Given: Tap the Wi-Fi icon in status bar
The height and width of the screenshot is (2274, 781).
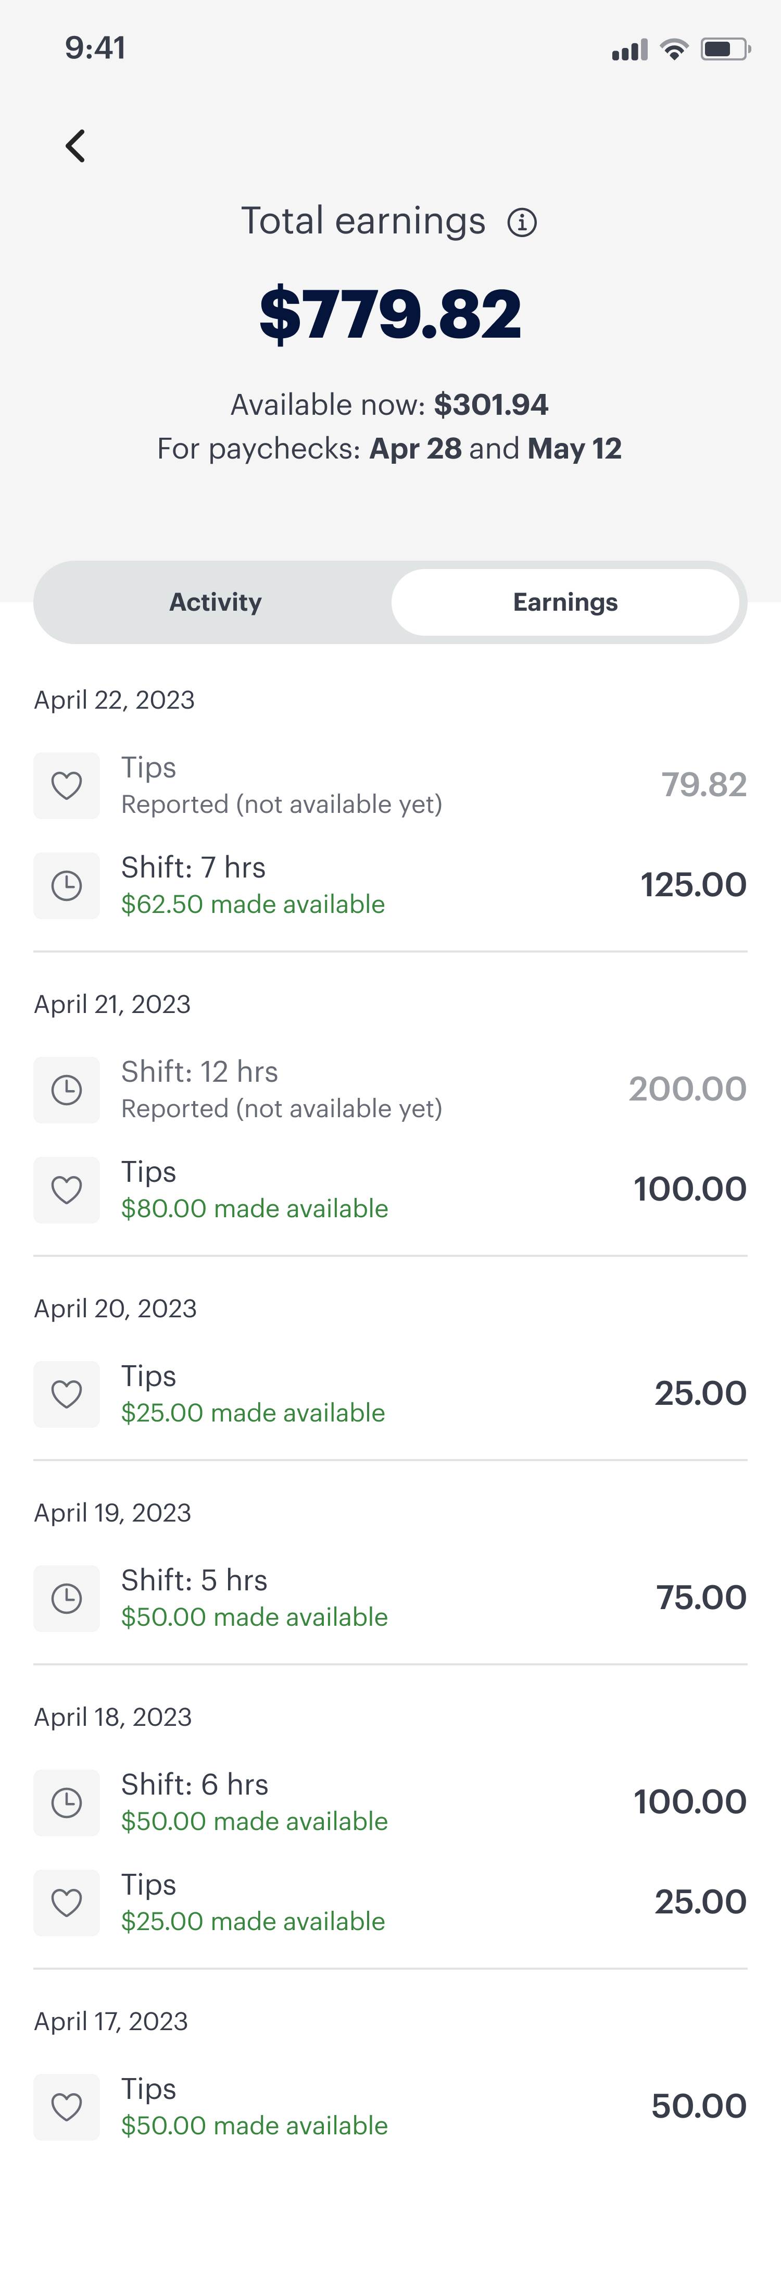Looking at the screenshot, I should click(674, 50).
